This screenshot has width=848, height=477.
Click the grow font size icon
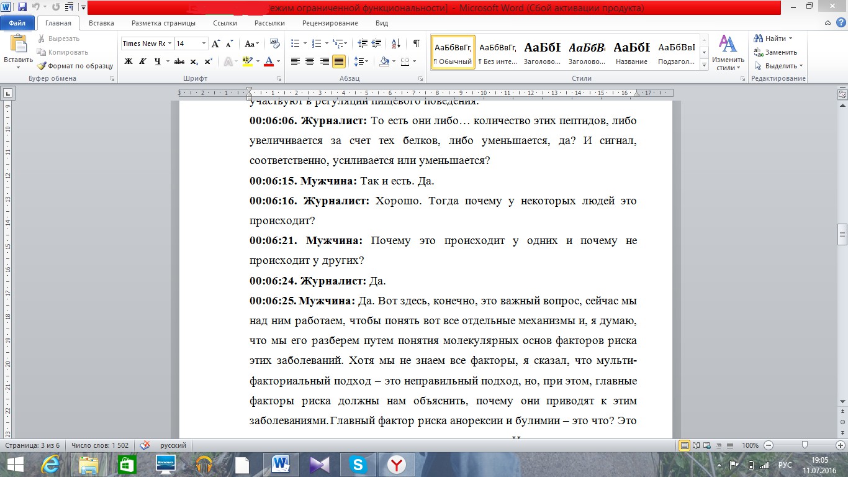[215, 43]
